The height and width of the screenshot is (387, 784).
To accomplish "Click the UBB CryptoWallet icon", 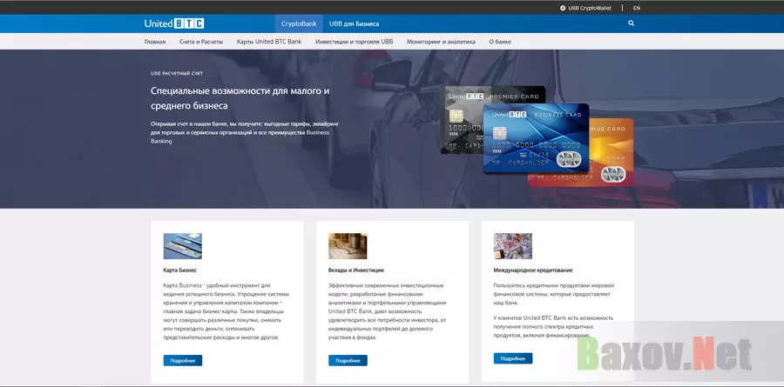I will tap(563, 8).
